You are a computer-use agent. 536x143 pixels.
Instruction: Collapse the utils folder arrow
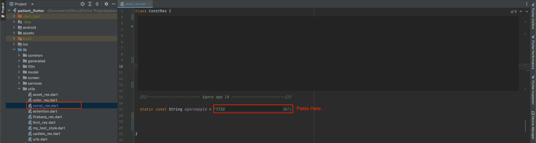19,89
